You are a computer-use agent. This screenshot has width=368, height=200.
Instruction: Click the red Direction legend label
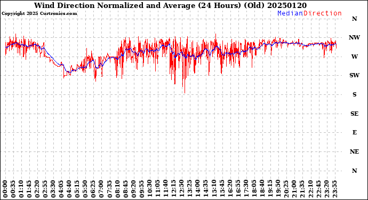[x=323, y=13]
